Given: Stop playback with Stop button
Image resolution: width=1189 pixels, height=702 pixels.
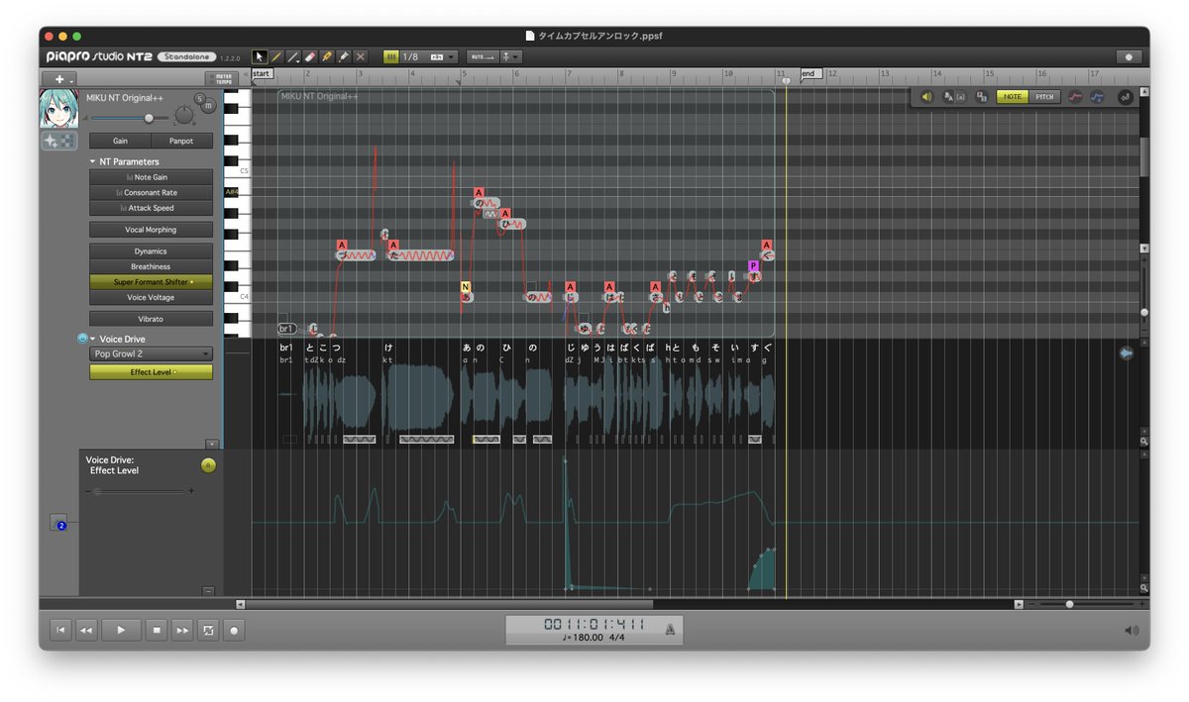Looking at the screenshot, I should (157, 630).
